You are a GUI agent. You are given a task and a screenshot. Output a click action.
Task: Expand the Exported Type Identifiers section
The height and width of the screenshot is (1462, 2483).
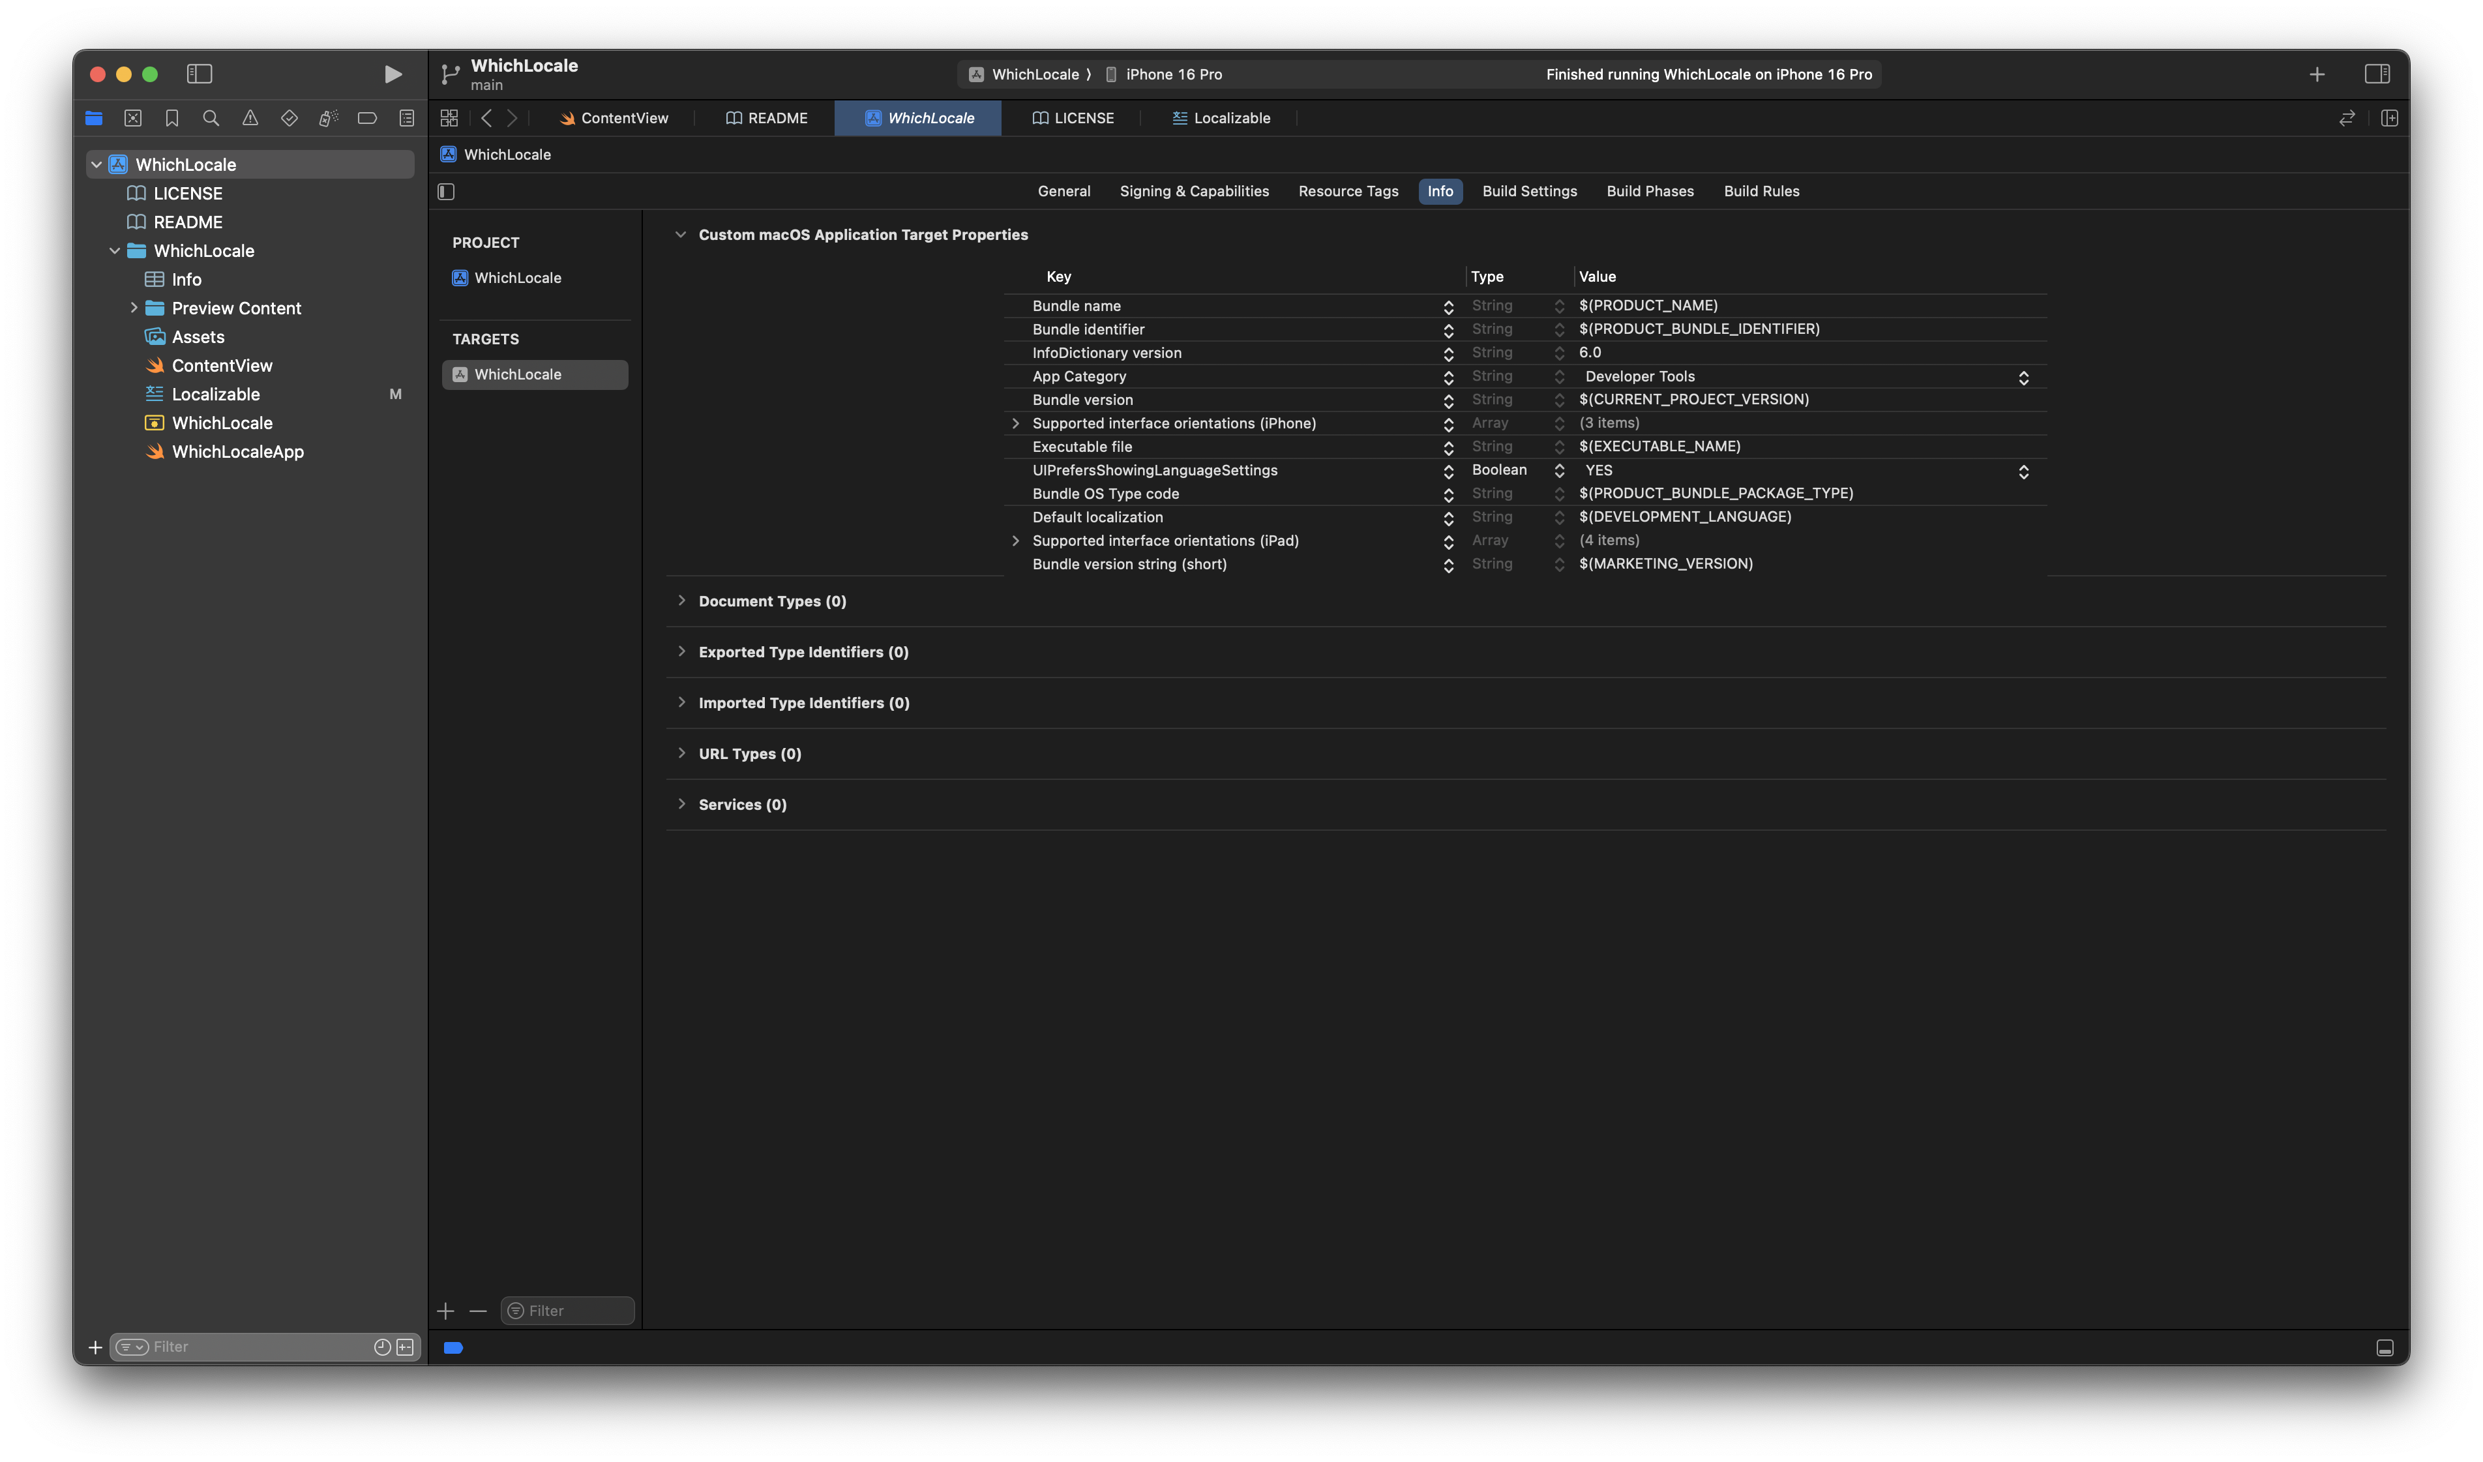[x=681, y=651]
